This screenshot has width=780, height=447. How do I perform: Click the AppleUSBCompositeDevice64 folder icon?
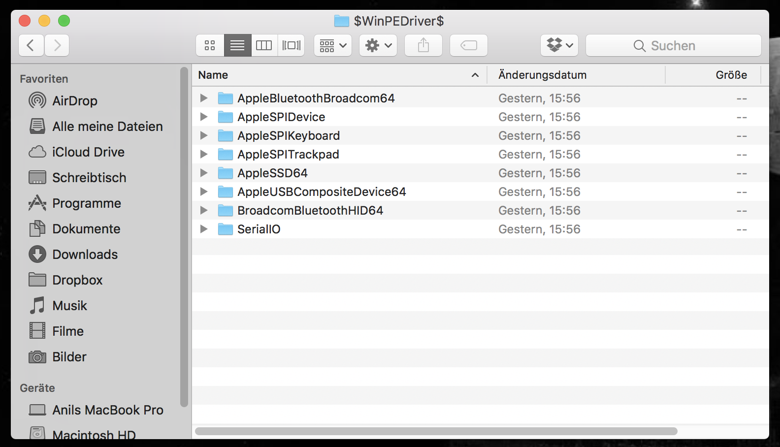pyautogui.click(x=226, y=192)
